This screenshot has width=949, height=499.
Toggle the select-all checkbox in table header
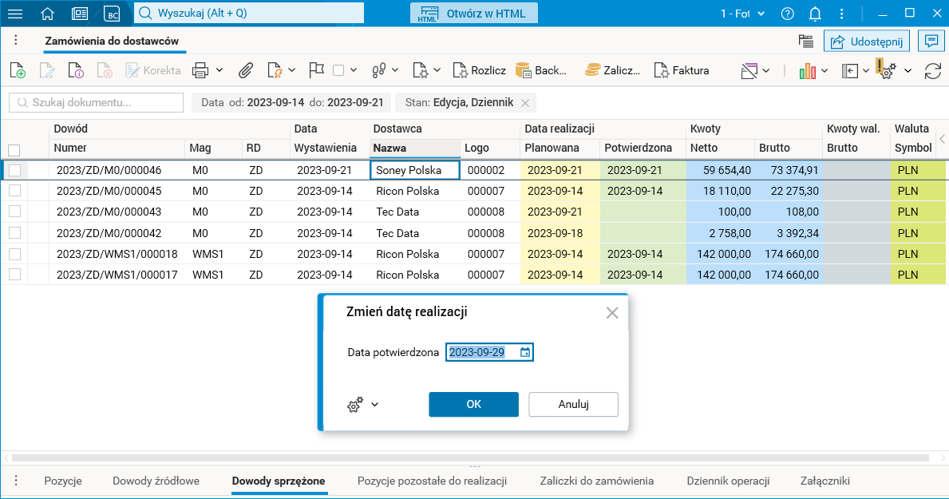point(14,150)
